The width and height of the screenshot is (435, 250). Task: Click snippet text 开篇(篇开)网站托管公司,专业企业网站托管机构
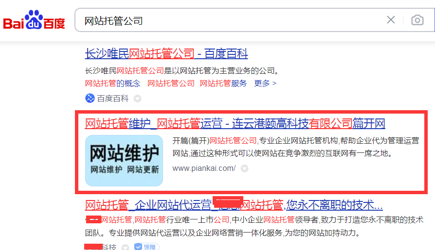(255, 141)
